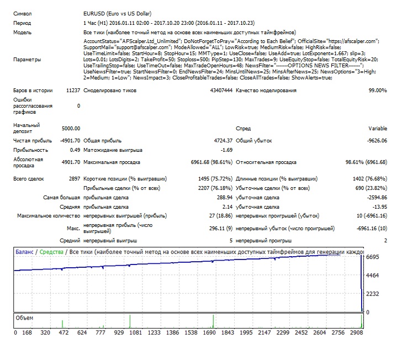Click the 'Символ' label
Image resolution: width=397 pixels, height=339 pixels.
click(x=22, y=14)
